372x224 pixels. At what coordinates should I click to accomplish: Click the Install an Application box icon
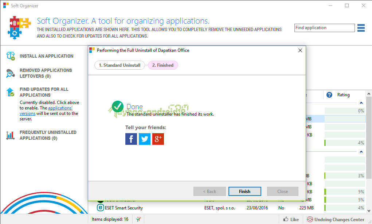[11, 56]
